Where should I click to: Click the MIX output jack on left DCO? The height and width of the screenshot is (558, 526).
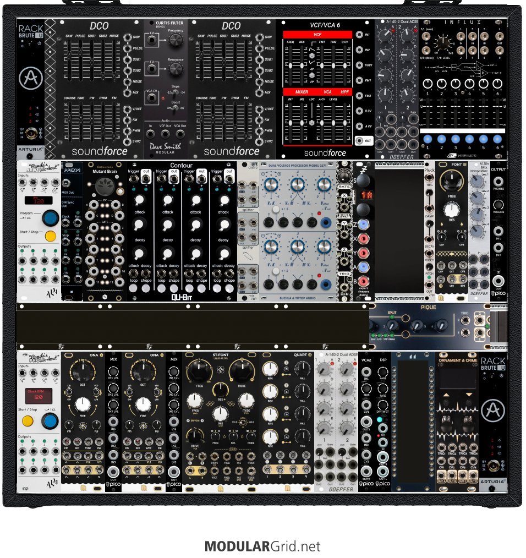click(128, 92)
